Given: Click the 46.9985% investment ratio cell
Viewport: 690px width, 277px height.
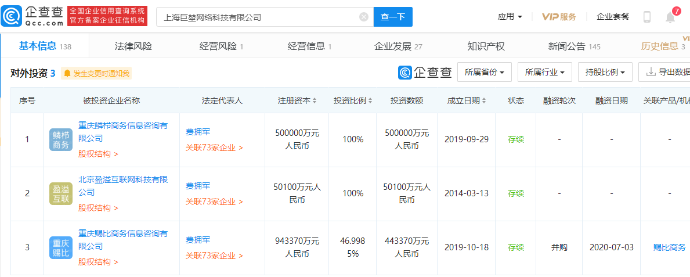Looking at the screenshot, I should [x=352, y=247].
